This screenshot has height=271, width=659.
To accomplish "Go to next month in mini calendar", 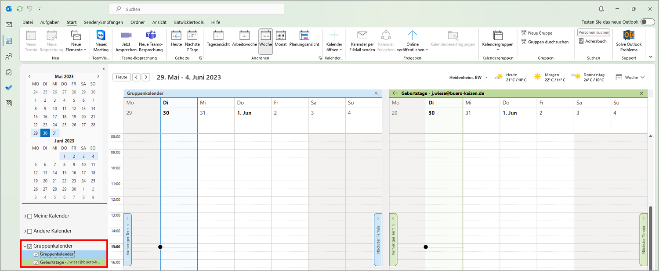I will pyautogui.click(x=98, y=76).
